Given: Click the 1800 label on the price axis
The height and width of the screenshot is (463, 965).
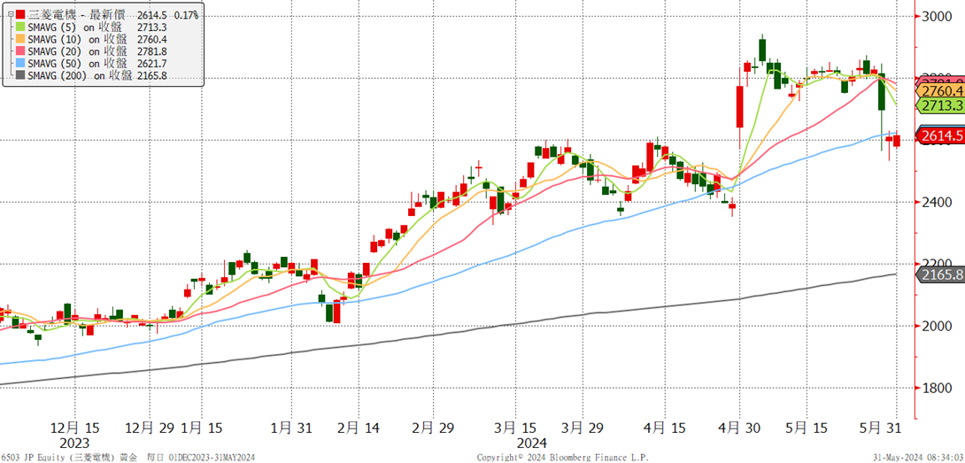Looking at the screenshot, I should 939,389.
